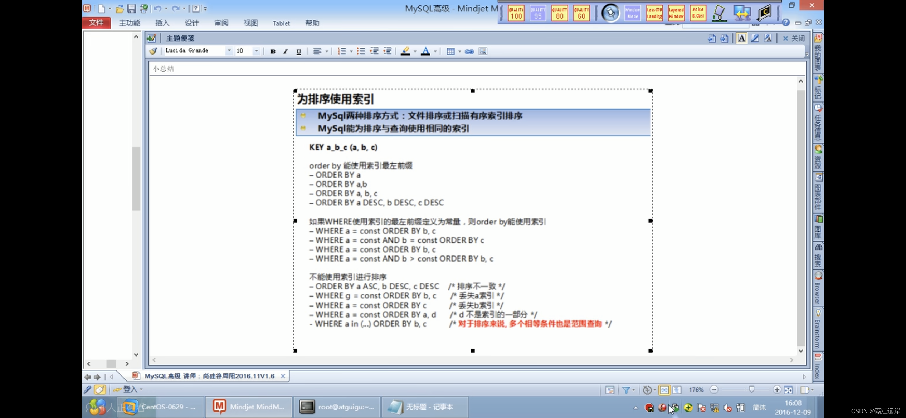This screenshot has height=418, width=906.
Task: Toggle the QUALITY 60 option
Action: tap(581, 13)
